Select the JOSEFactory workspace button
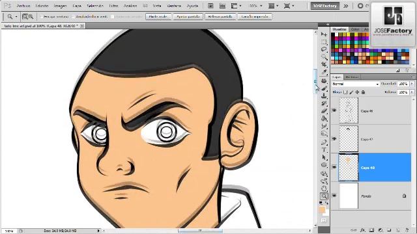 [x=325, y=6]
